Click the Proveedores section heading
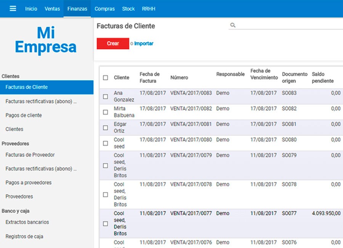 pos(15,144)
